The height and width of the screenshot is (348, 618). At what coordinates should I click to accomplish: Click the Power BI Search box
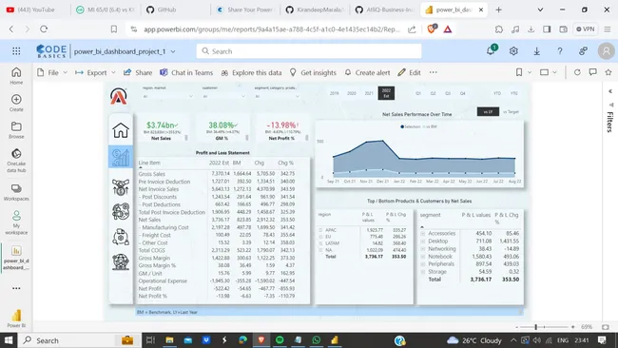coord(309,51)
